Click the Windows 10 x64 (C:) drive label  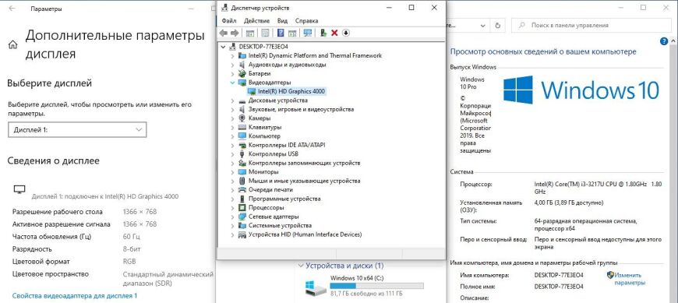coord(357,277)
